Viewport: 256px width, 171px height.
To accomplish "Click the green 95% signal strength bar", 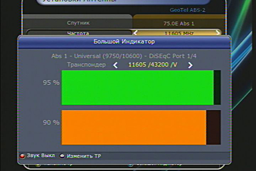I will 137,88.
